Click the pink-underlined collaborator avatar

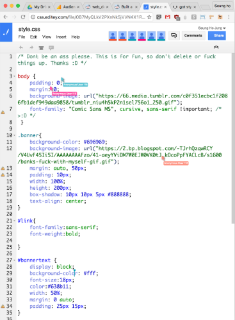click(x=142, y=36)
